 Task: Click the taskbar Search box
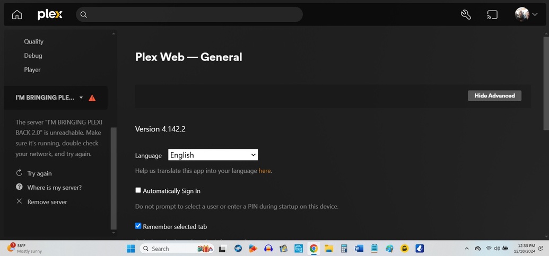[177, 249]
